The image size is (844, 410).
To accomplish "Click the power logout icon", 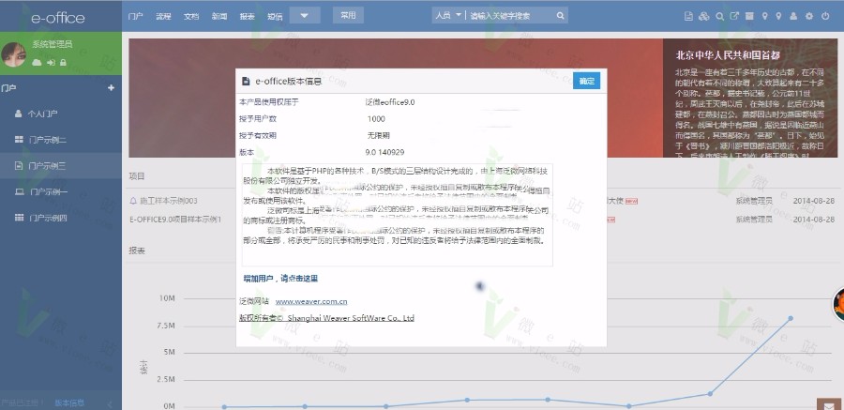I will point(825,16).
